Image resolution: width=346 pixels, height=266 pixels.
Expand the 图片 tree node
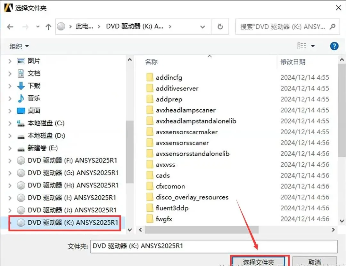(x=10, y=61)
